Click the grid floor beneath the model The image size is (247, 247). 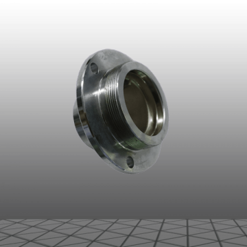click(123, 233)
